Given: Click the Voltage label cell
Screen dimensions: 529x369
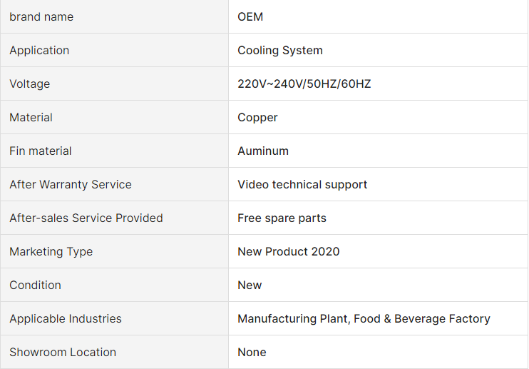Looking at the screenshot, I should point(114,84).
